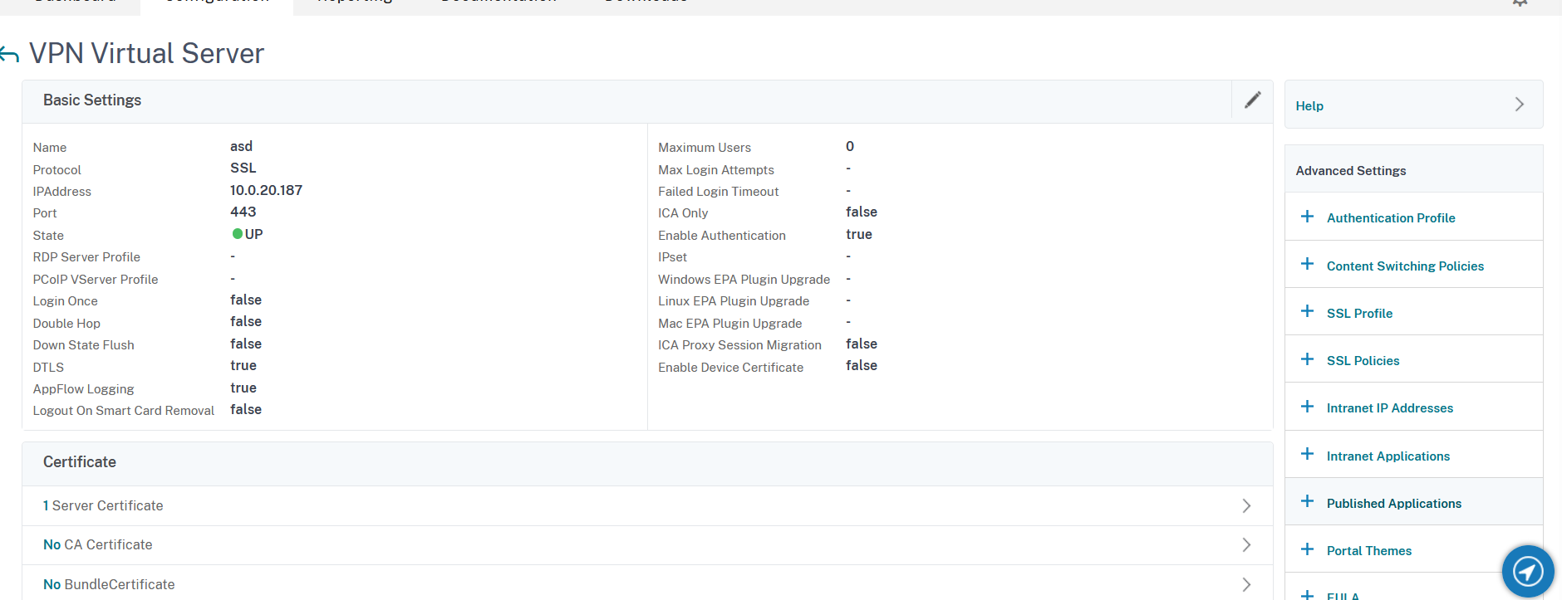Click the plus icon beside Intranet IP Addresses
Viewport: 1562px width, 600px height.
(1307, 407)
